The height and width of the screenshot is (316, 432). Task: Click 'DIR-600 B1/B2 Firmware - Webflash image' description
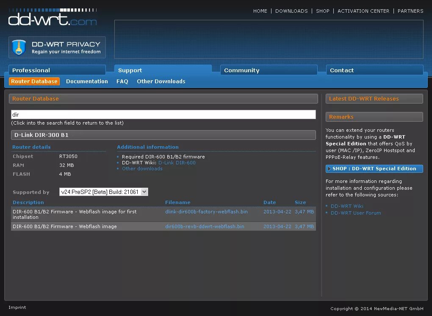(65, 226)
